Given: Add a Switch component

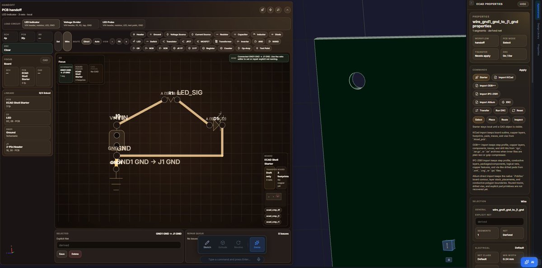Looking at the screenshot, I should click(151, 41).
